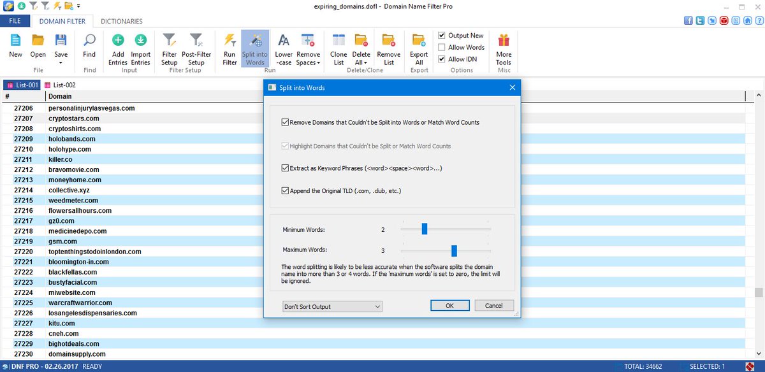Click the Split into Words ribbon icon
Screen dimensions: 765x372
coord(255,50)
